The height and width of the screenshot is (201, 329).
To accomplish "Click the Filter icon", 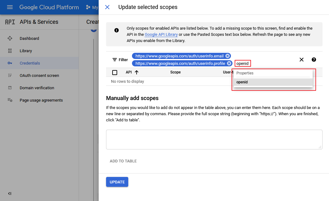I will [115, 60].
